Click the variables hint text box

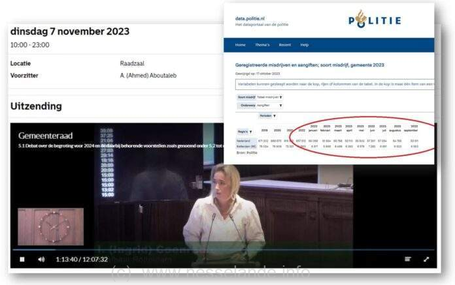click(x=335, y=84)
